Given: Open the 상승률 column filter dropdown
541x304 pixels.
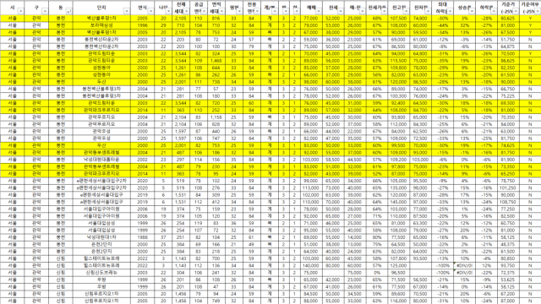Looking at the screenshot, I should (x=472, y=11).
